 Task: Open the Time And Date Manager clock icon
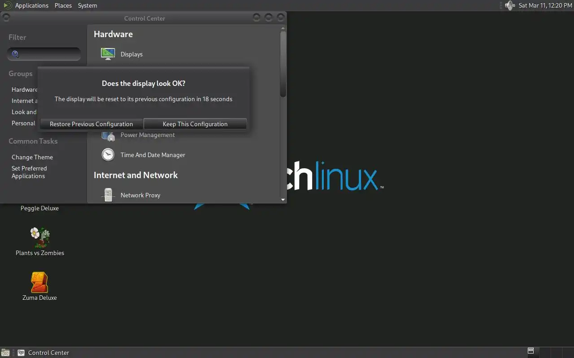(x=108, y=155)
